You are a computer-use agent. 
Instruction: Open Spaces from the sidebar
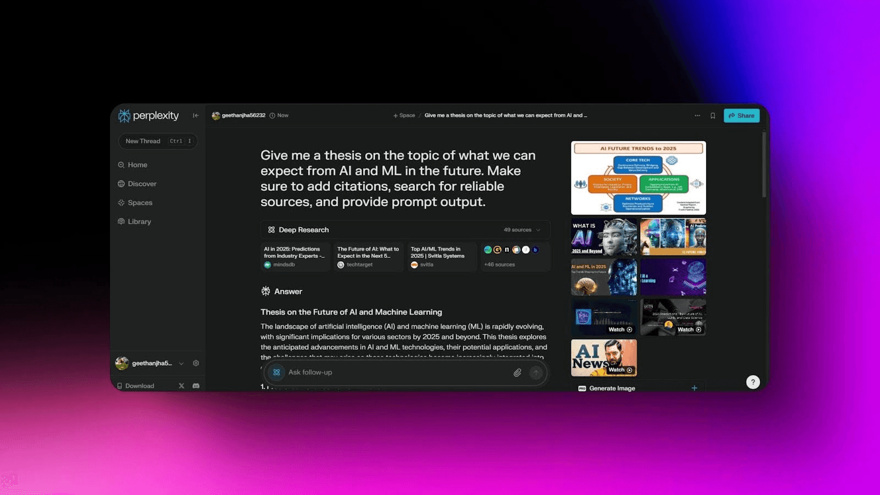[135, 203]
